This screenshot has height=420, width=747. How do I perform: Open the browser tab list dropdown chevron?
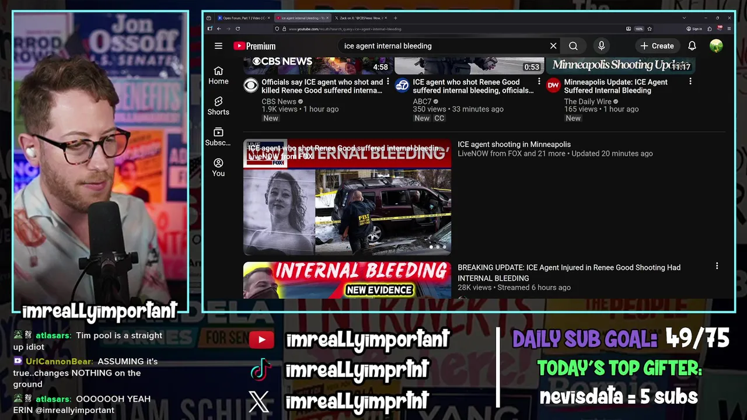pos(684,18)
